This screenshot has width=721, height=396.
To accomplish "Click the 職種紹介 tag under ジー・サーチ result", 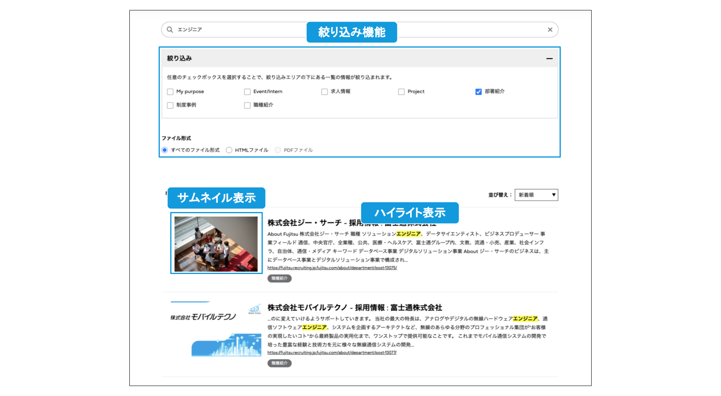I will click(x=280, y=278).
